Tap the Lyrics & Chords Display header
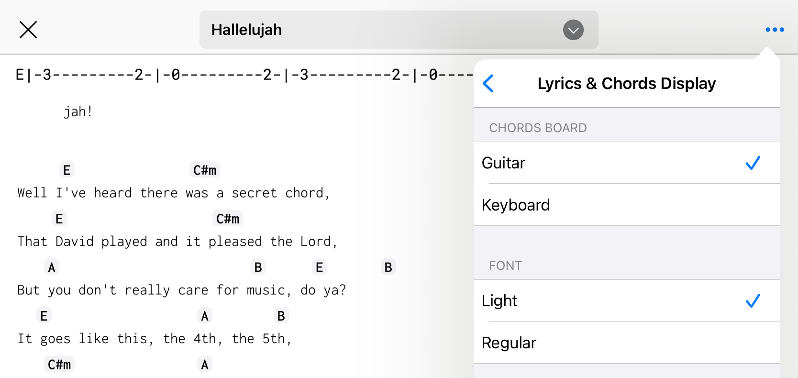 pyautogui.click(x=627, y=83)
